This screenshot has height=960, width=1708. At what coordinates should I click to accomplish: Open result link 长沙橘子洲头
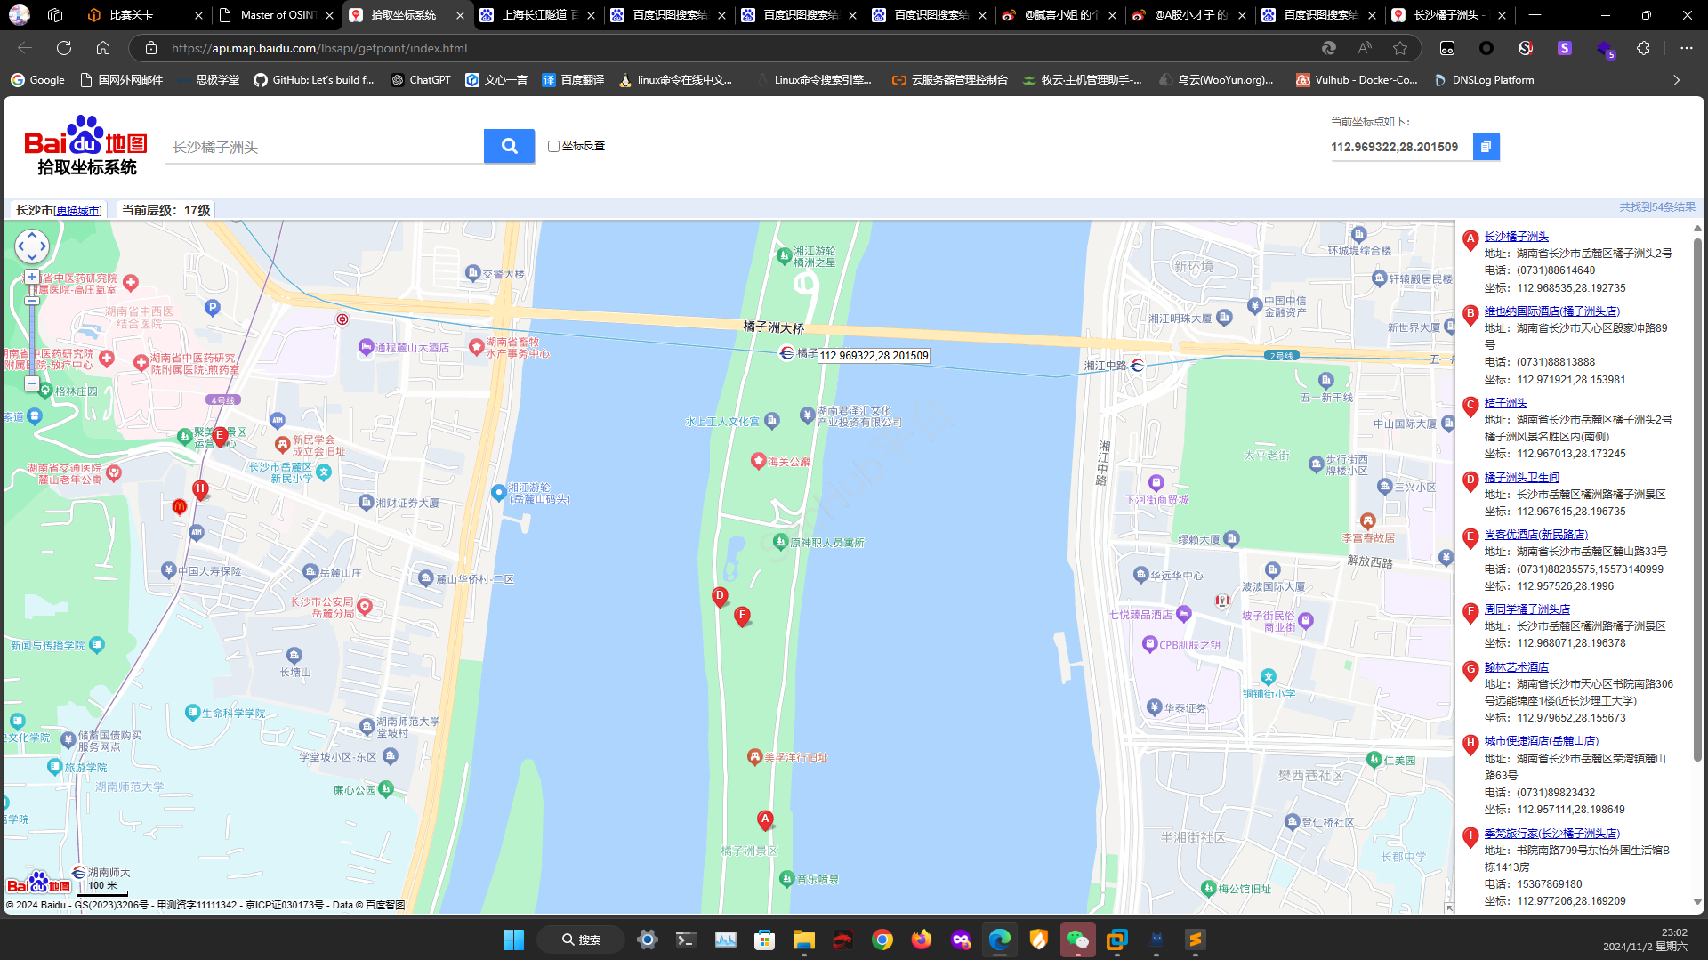click(x=1516, y=237)
